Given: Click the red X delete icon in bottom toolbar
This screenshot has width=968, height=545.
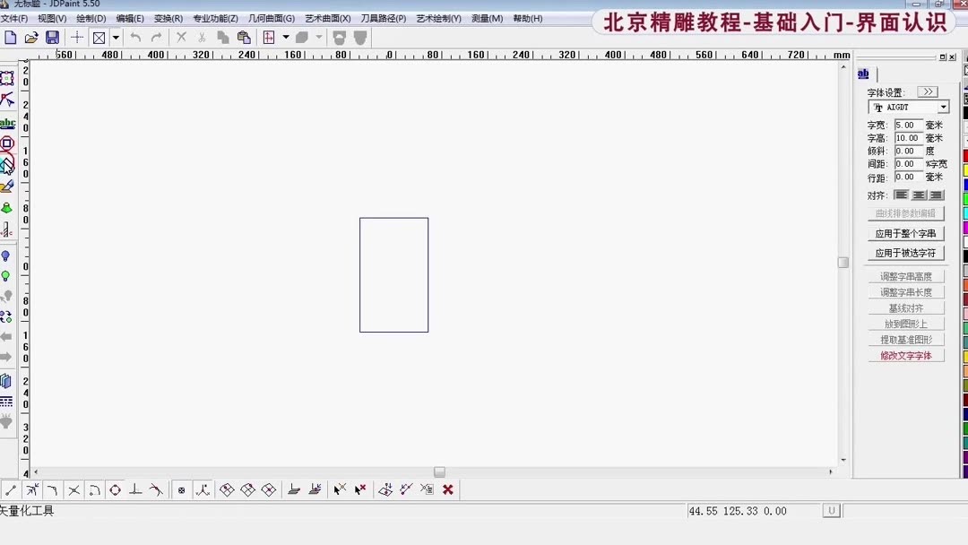Looking at the screenshot, I should [446, 489].
